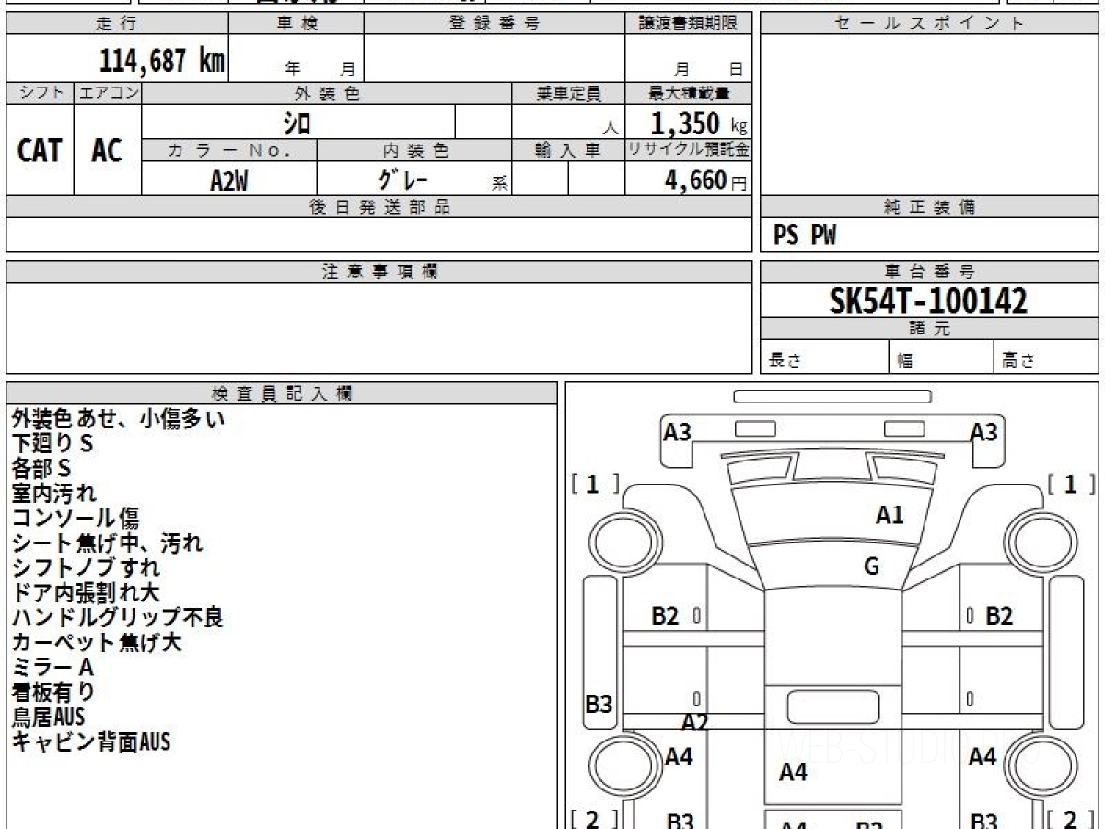This screenshot has height=829, width=1105.
Task: Click the center bed A4 mark
Action: (x=794, y=772)
